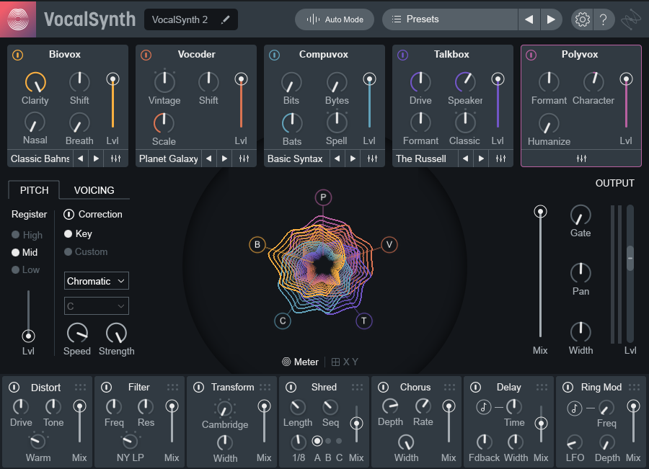Click the output Lvl slider handle
Image resolution: width=649 pixels, height=469 pixels.
tap(630, 258)
